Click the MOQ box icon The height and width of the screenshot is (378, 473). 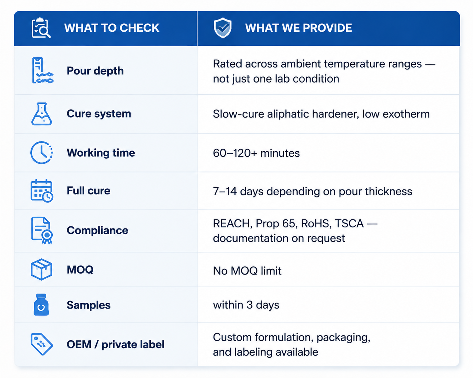tap(41, 270)
